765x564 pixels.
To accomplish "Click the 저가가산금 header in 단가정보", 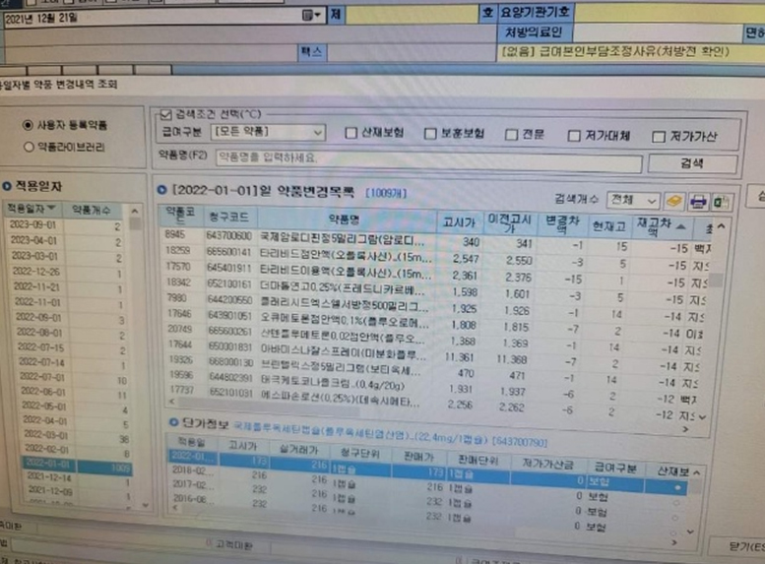I will [x=546, y=464].
